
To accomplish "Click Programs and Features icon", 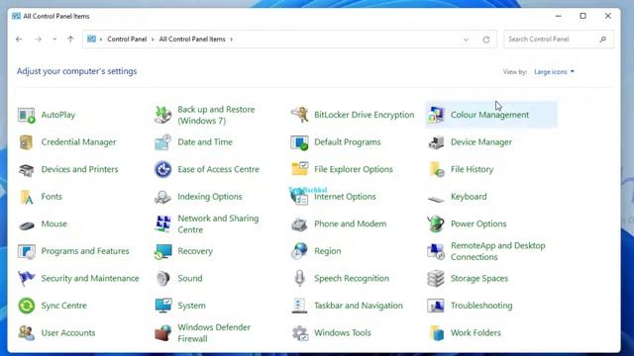I will point(27,251).
